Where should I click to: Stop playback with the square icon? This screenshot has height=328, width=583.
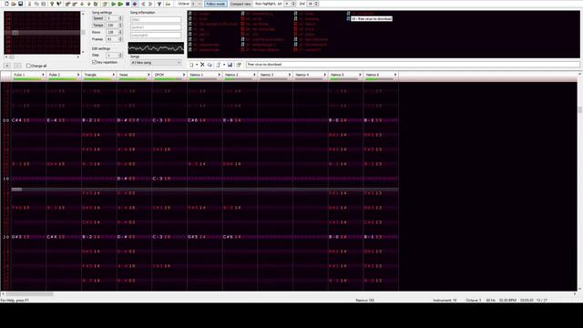coord(128,4)
